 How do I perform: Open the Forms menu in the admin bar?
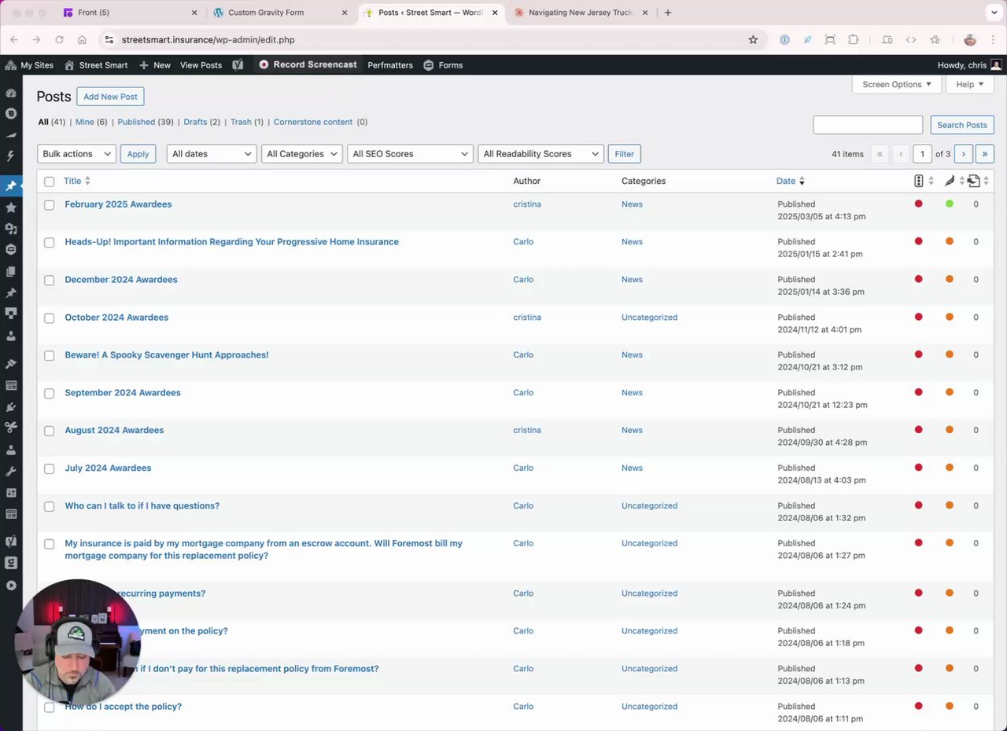click(443, 65)
